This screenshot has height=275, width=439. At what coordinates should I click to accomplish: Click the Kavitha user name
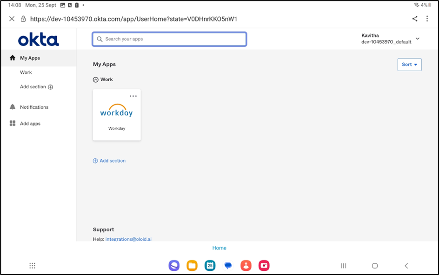tap(370, 35)
